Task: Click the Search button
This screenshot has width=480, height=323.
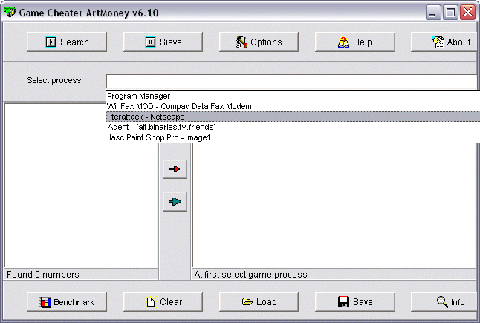Action: point(67,42)
